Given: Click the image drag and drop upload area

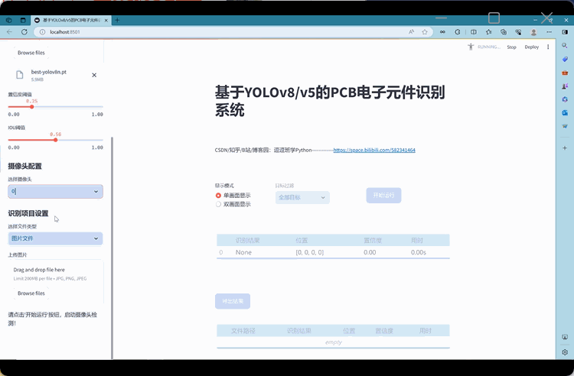Looking at the screenshot, I should click(x=56, y=281).
